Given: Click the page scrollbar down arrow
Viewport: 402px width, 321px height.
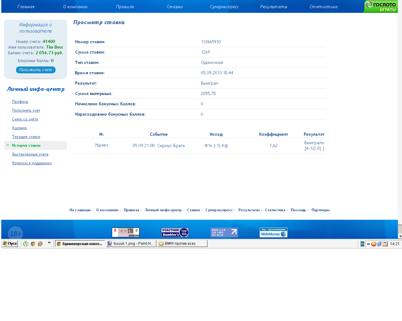Looking at the screenshot, I should point(400,236).
